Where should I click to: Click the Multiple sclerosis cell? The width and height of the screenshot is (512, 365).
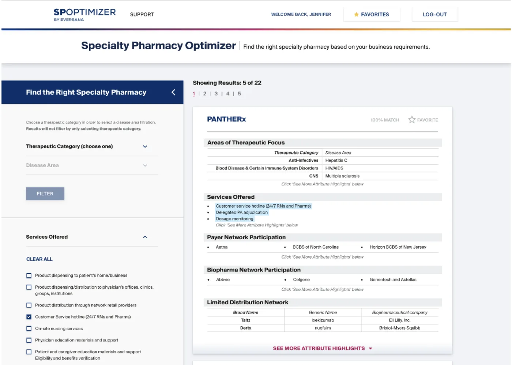pos(342,176)
